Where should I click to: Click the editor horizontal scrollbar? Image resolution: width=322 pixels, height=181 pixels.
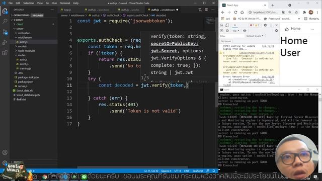click(132, 167)
